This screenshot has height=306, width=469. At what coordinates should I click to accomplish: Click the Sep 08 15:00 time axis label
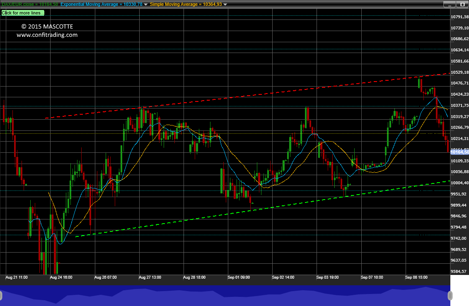(416, 277)
